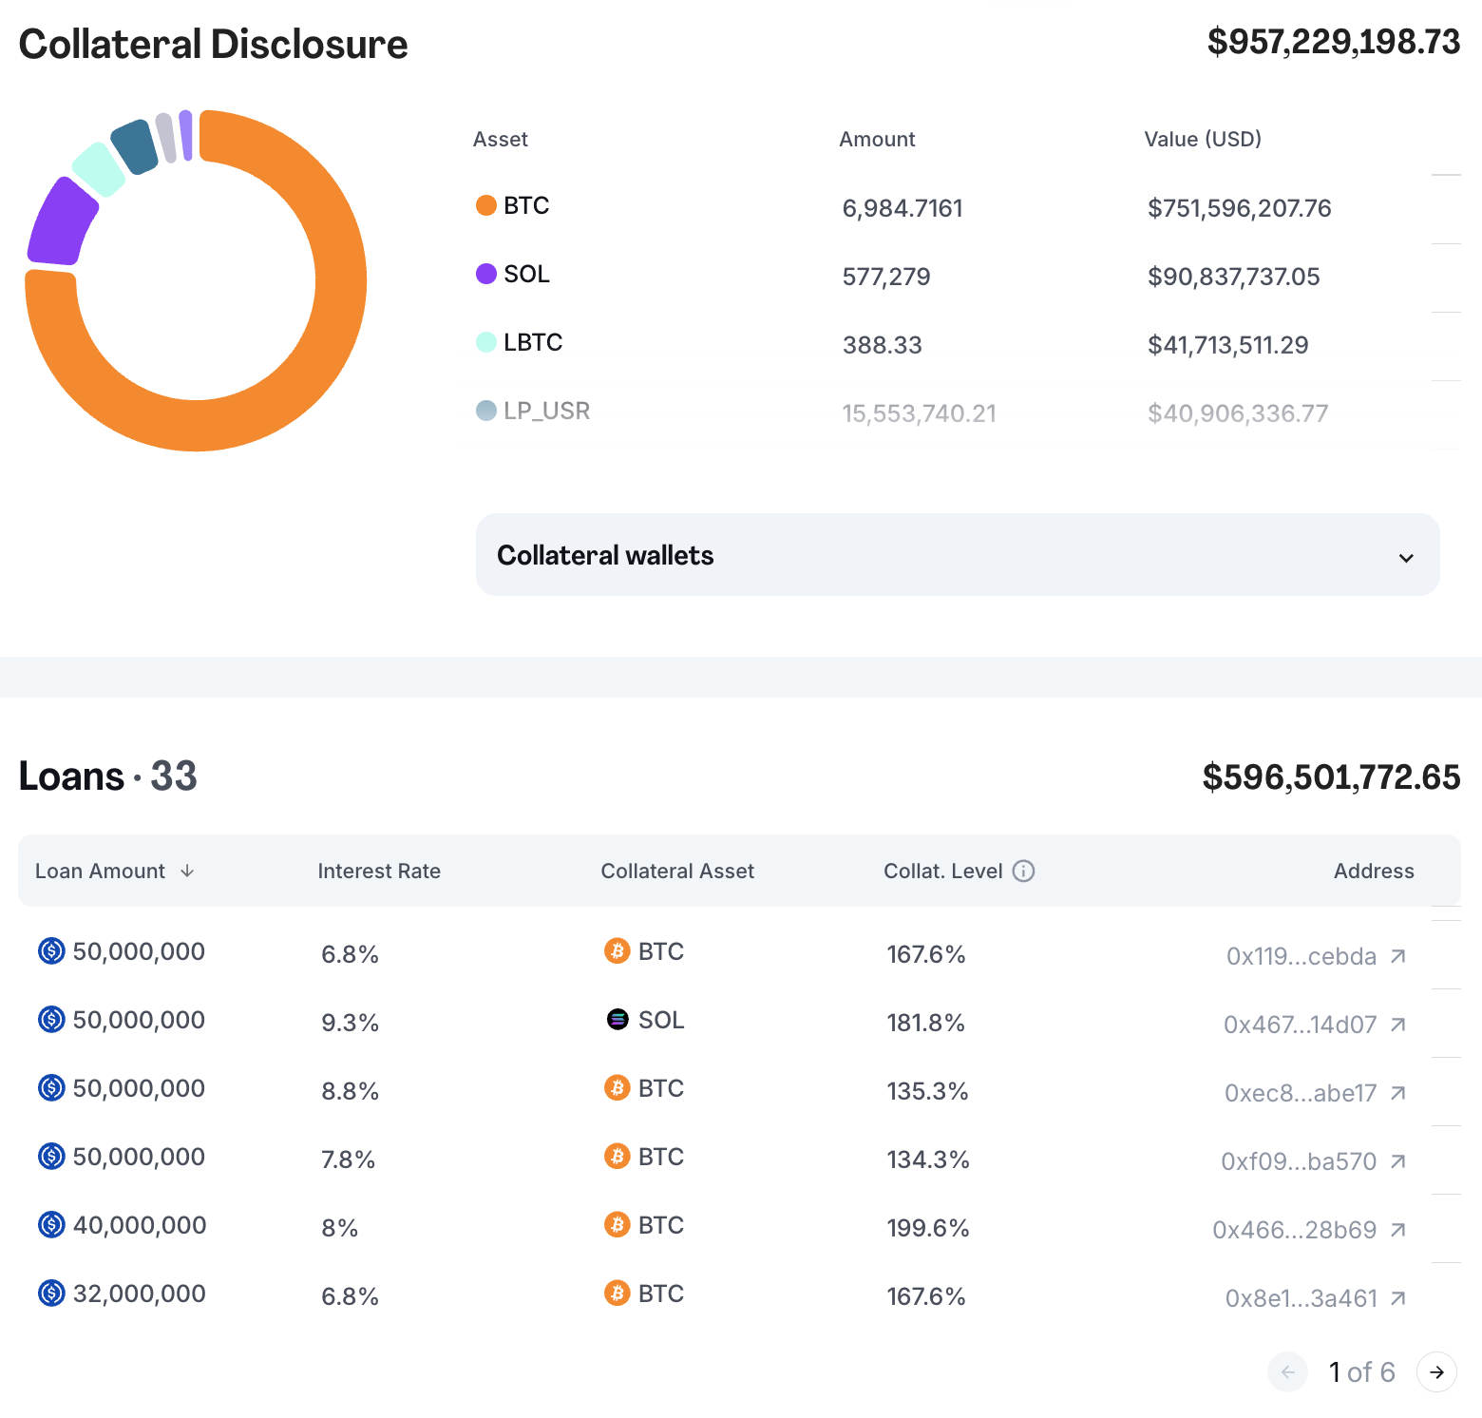This screenshot has width=1482, height=1418.
Task: Click the USDC icon beside 32,000,000
Action: click(51, 1293)
